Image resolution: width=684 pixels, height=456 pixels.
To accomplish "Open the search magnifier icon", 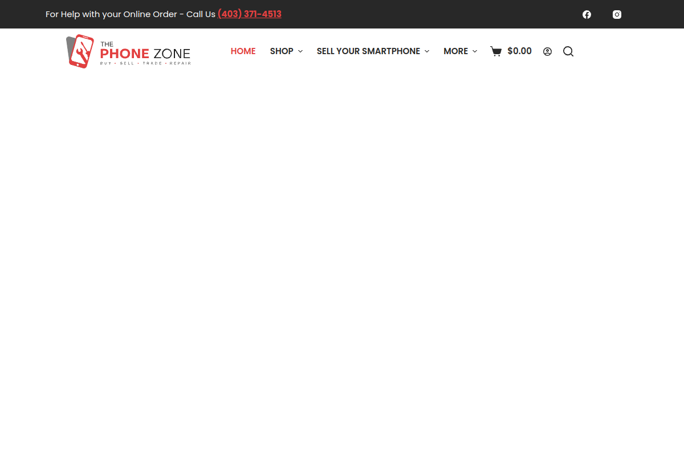I will tap(568, 51).
